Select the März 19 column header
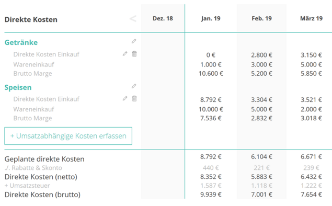 (311, 18)
